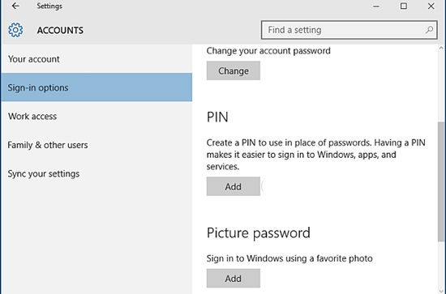
Task: Go to Family & other users
Action: coord(96,145)
